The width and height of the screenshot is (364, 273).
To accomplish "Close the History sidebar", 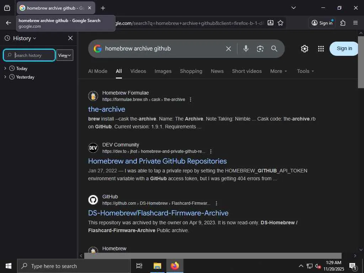I will 70,38.
